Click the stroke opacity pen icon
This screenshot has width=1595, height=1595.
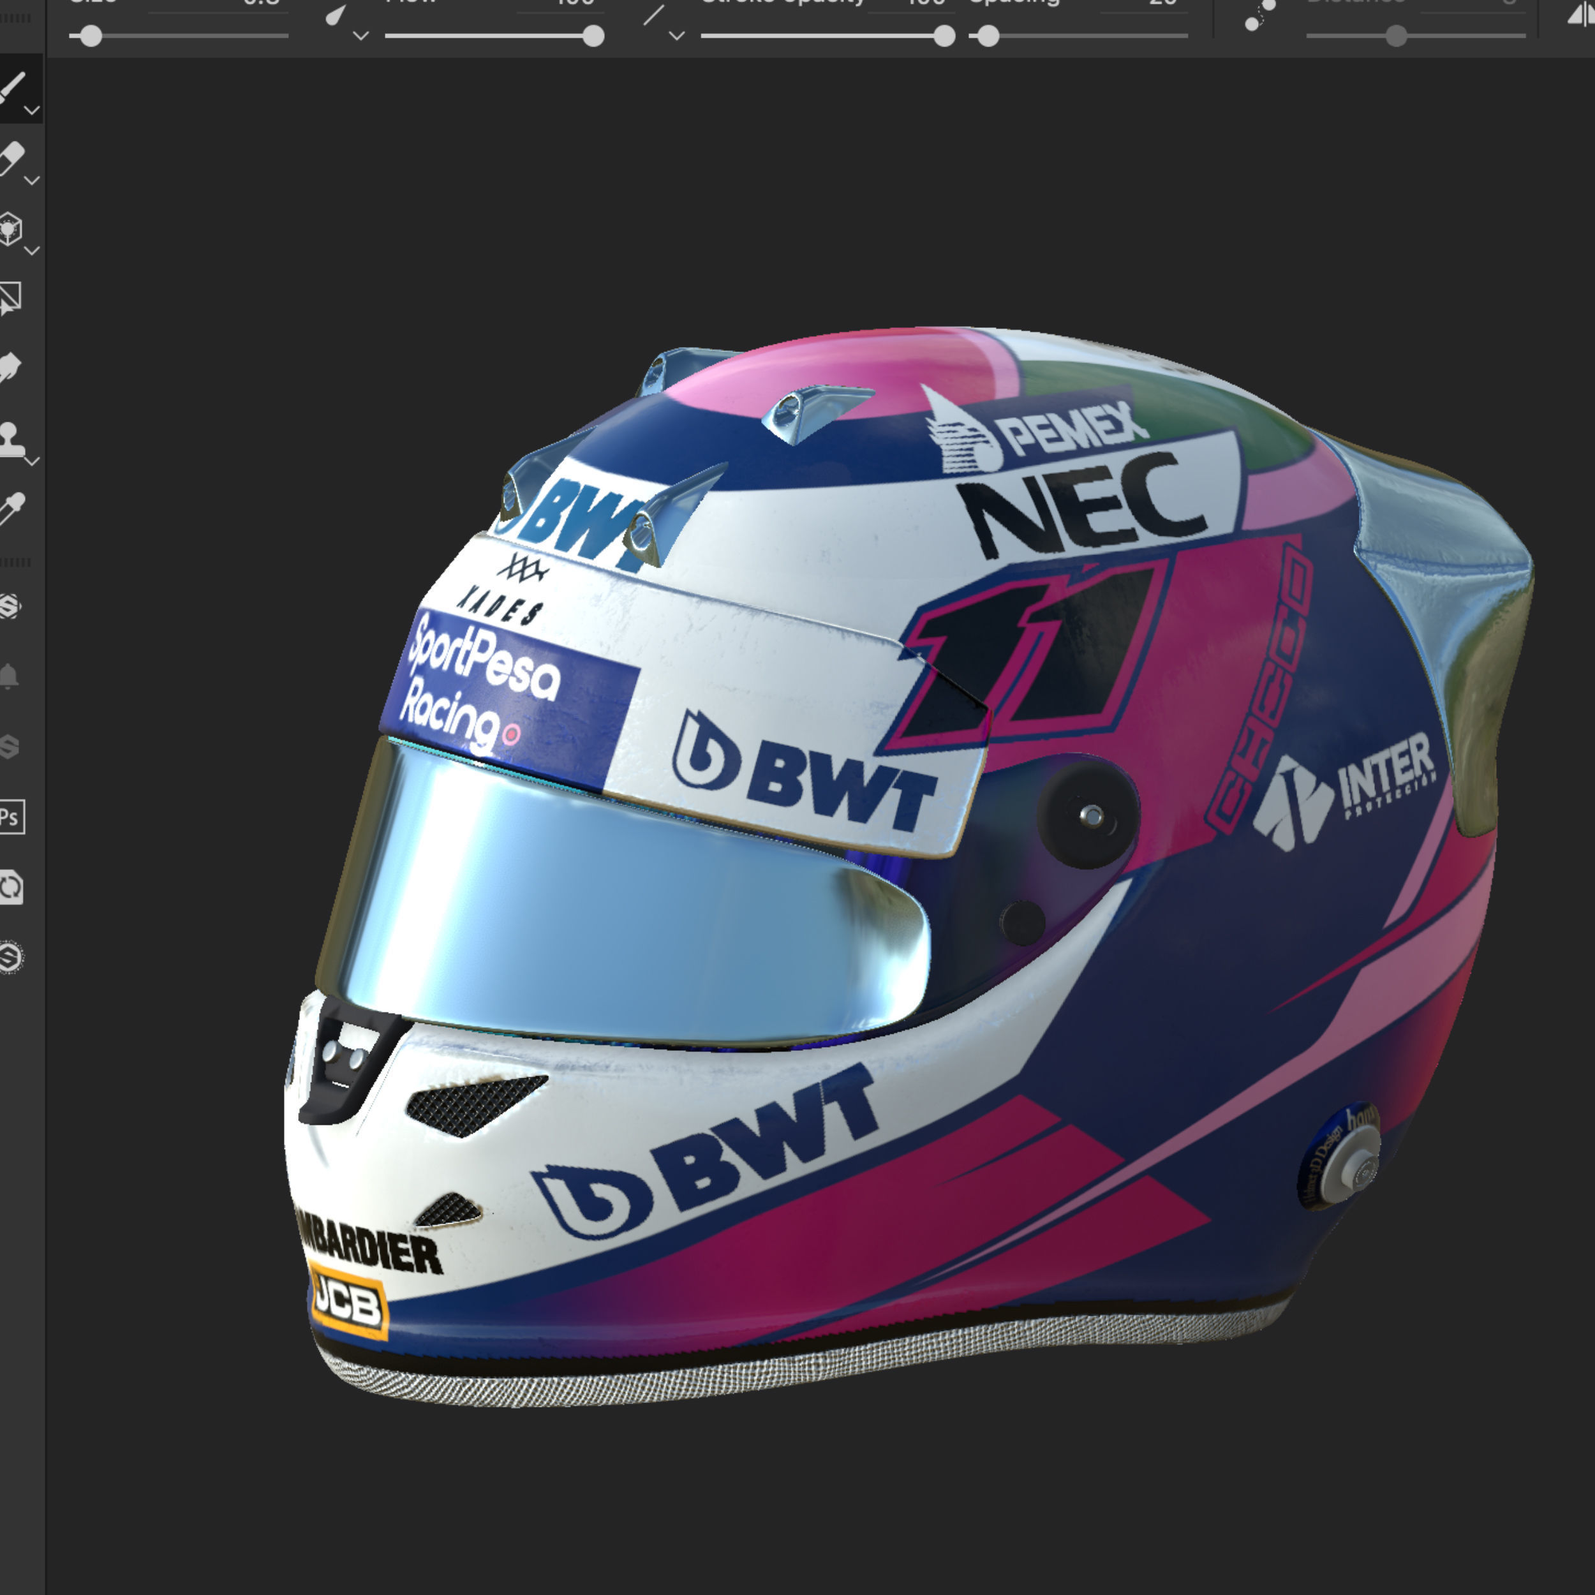(653, 15)
